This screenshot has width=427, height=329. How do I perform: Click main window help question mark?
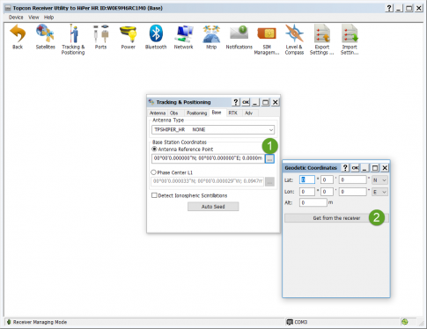click(x=389, y=8)
